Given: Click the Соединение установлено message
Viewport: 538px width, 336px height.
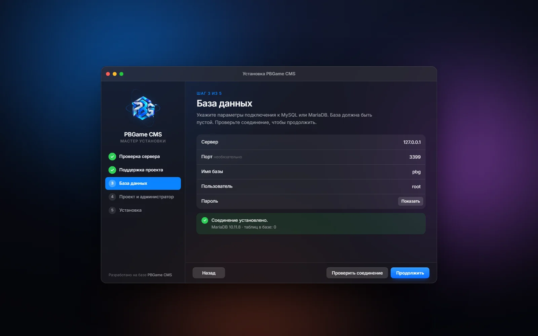Looking at the screenshot, I should 239,220.
